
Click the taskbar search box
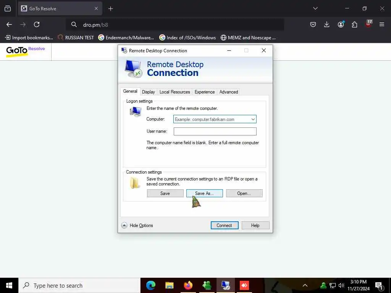pyautogui.click(x=79, y=285)
